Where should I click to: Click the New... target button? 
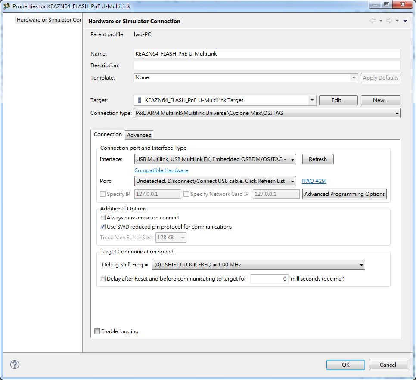(x=380, y=100)
